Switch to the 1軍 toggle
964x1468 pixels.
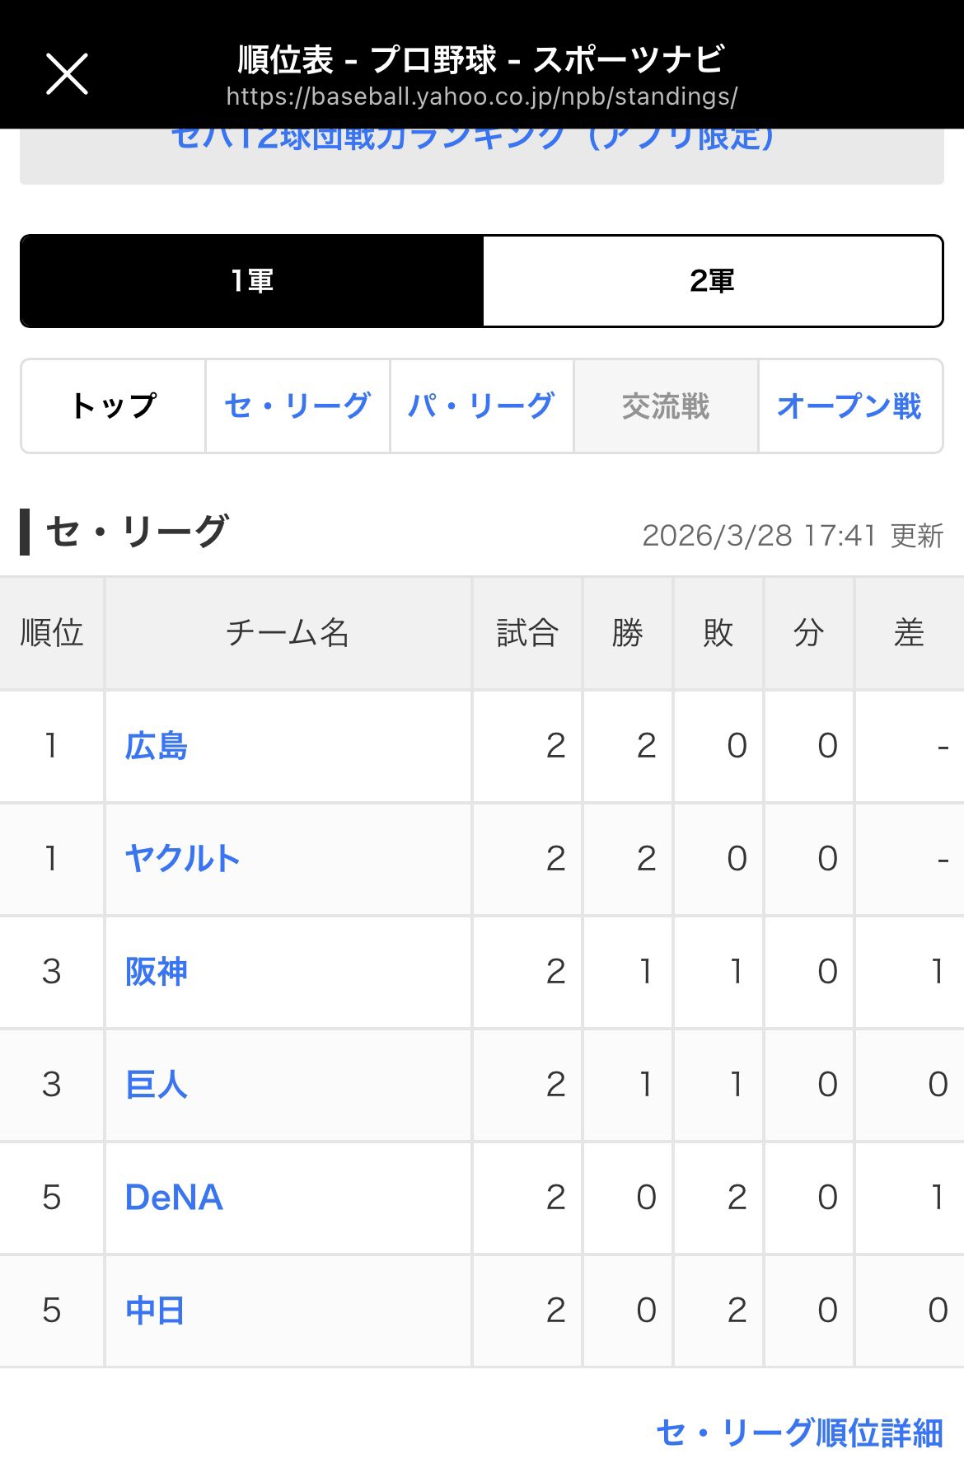(252, 281)
